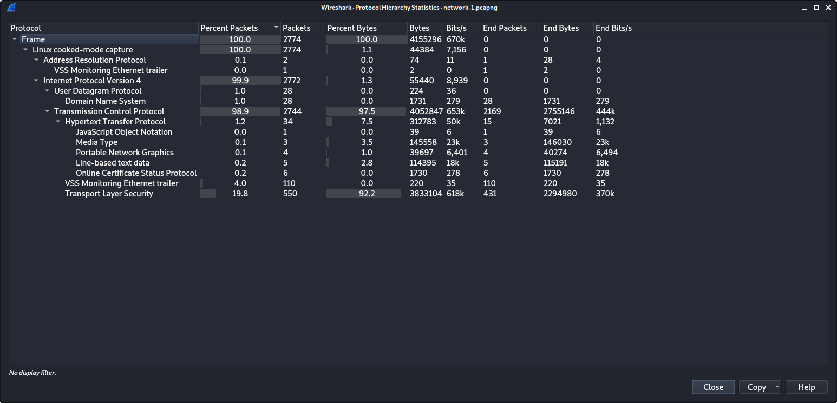
Task: Click TLS end bytes value 2294980
Action: (x=560, y=194)
